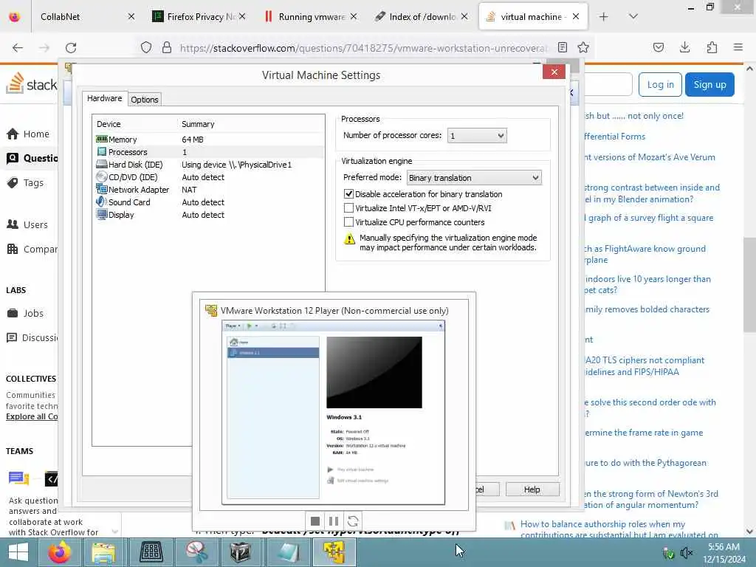Screen dimensions: 756x567
Task: Click the taskbar clock showing 5:56 AM
Action: pyautogui.click(x=724, y=553)
